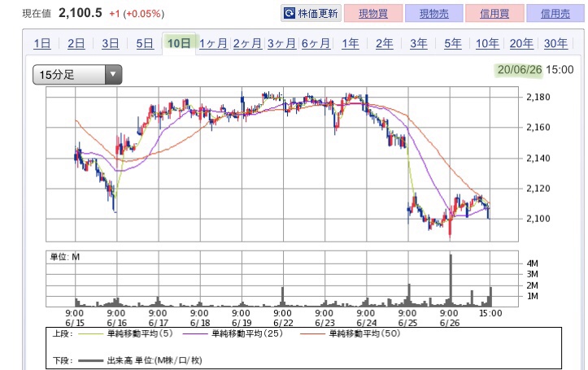
Task: Click the 単位: M unit label
Action: [65, 257]
